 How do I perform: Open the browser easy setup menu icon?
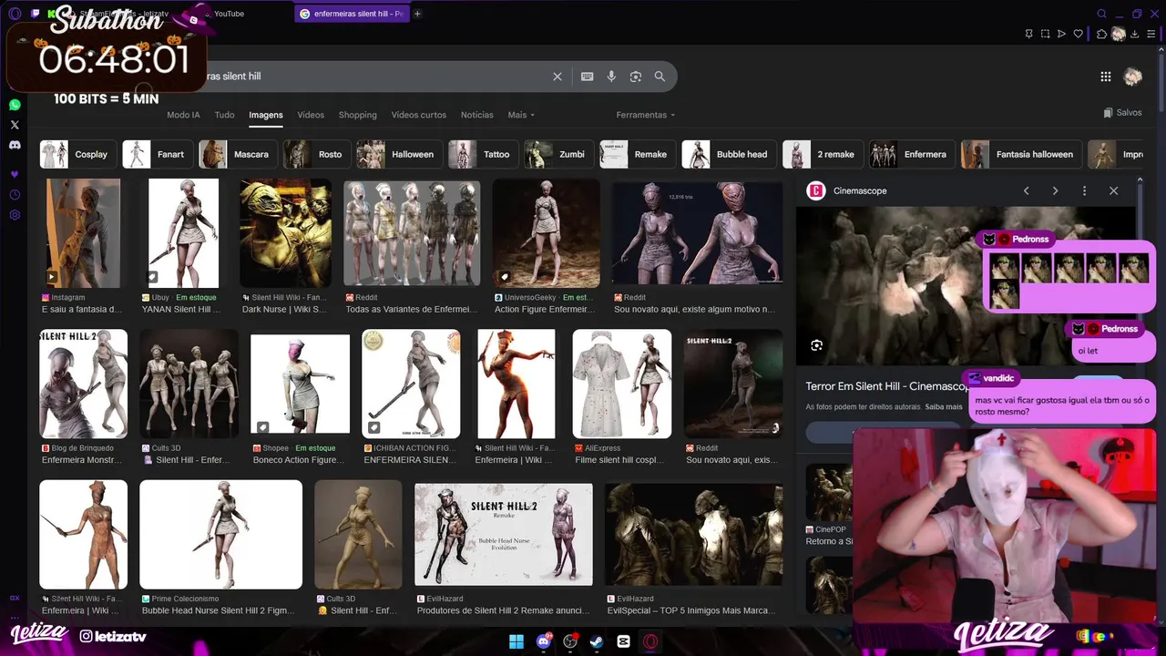click(1151, 34)
